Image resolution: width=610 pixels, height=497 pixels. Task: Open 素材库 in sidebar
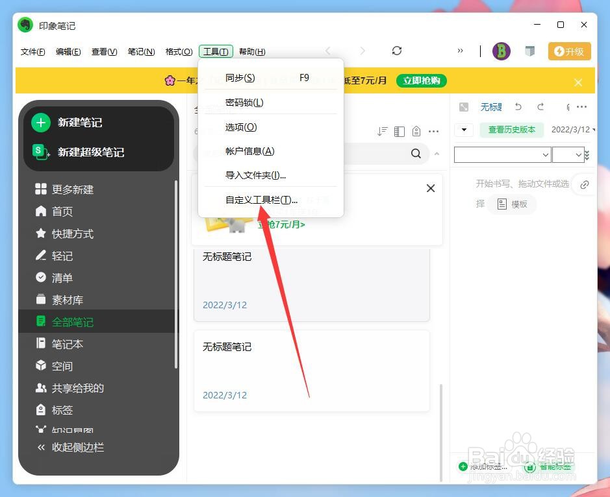[60, 300]
